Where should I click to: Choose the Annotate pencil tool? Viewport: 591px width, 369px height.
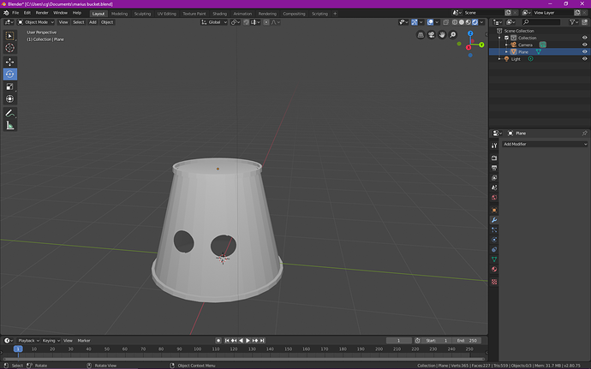[10, 113]
